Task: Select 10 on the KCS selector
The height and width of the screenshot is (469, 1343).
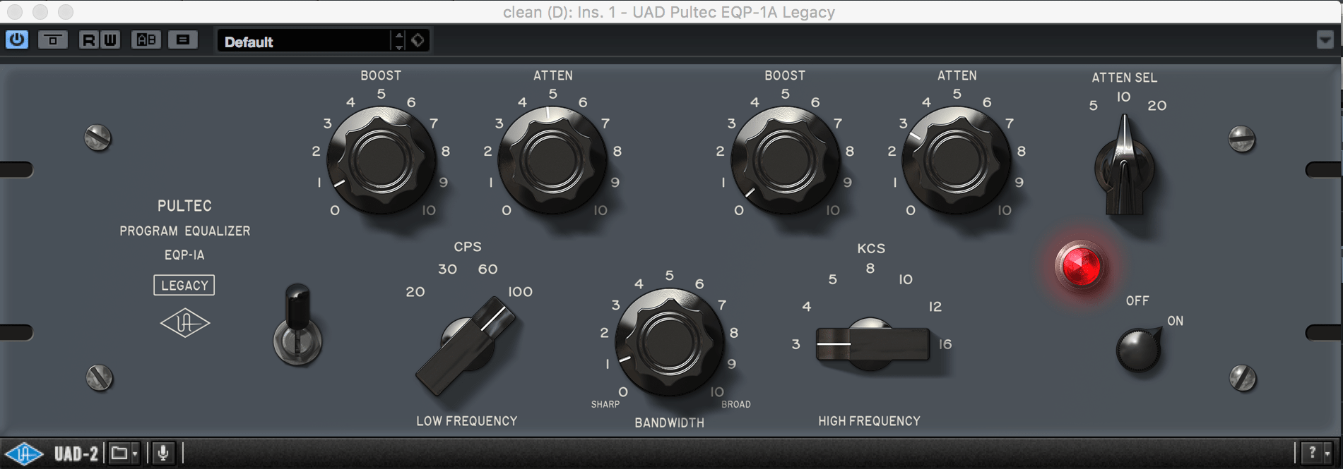Action: click(x=906, y=280)
